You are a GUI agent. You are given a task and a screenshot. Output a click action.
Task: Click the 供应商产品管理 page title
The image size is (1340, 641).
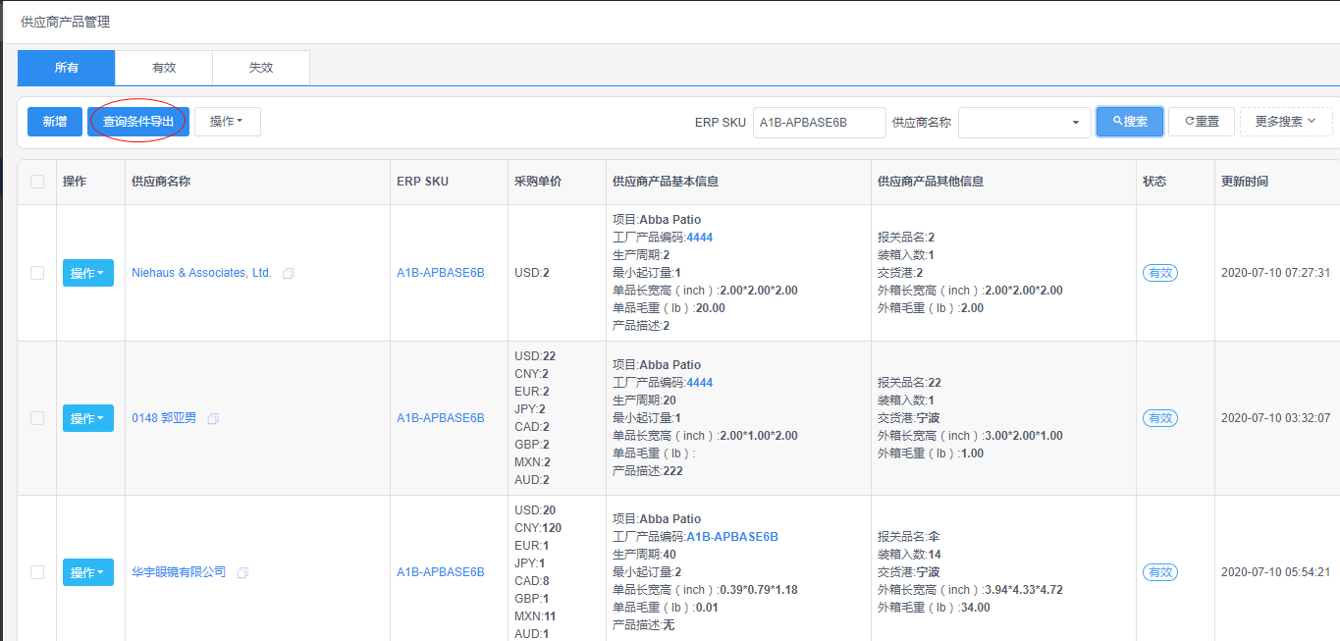pyautogui.click(x=65, y=22)
